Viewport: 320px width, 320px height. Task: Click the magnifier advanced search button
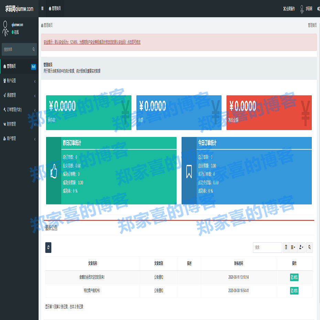click(x=309, y=247)
